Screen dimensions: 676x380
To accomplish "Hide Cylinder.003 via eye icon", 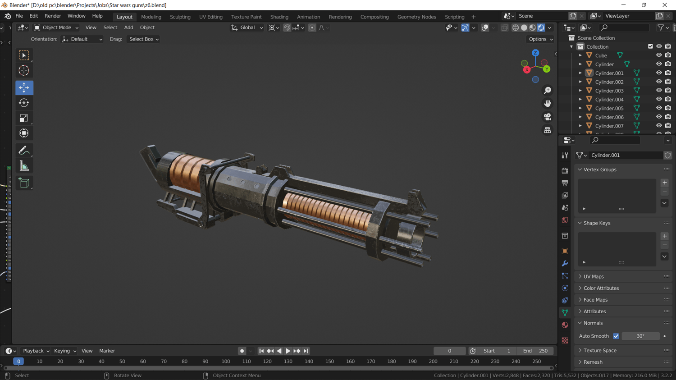I will [659, 91].
